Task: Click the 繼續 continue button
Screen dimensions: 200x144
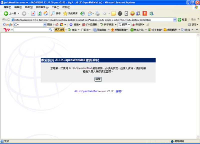Action: click(x=98, y=79)
